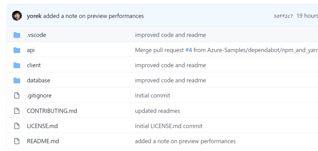Viewport: 318px width, 151px height.
Task: Click the .vscode folder icon
Action: [17, 35]
